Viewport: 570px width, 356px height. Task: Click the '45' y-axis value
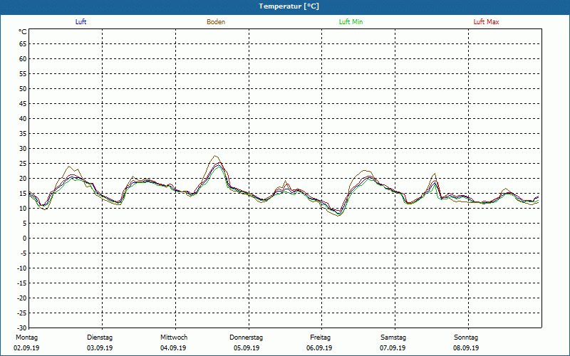click(23, 103)
